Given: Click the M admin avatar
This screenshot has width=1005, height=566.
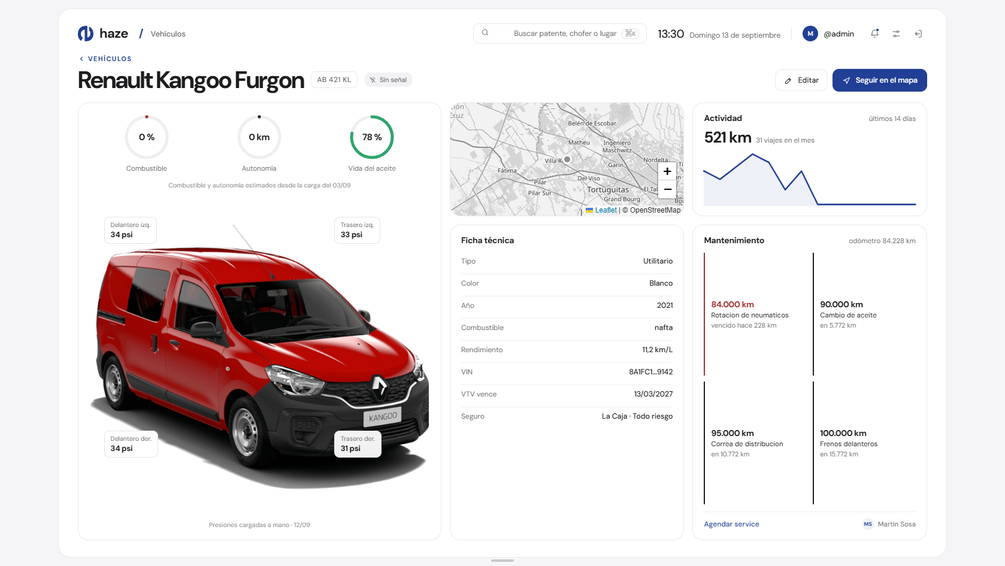Looking at the screenshot, I should pyautogui.click(x=810, y=34).
